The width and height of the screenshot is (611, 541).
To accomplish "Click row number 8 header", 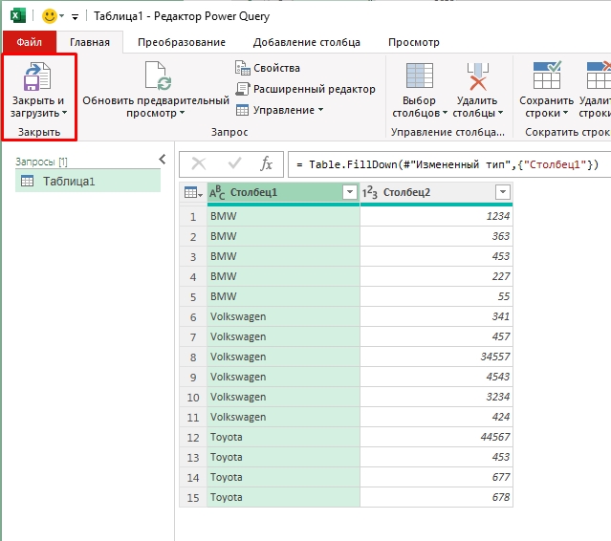I will click(193, 357).
